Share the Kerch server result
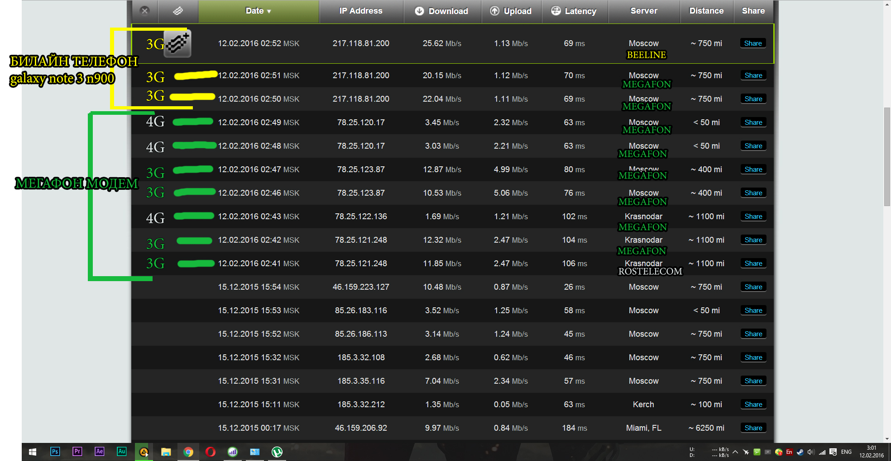 (x=753, y=405)
